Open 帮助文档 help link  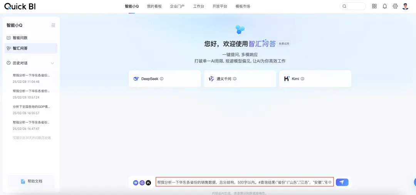[x=31, y=182]
